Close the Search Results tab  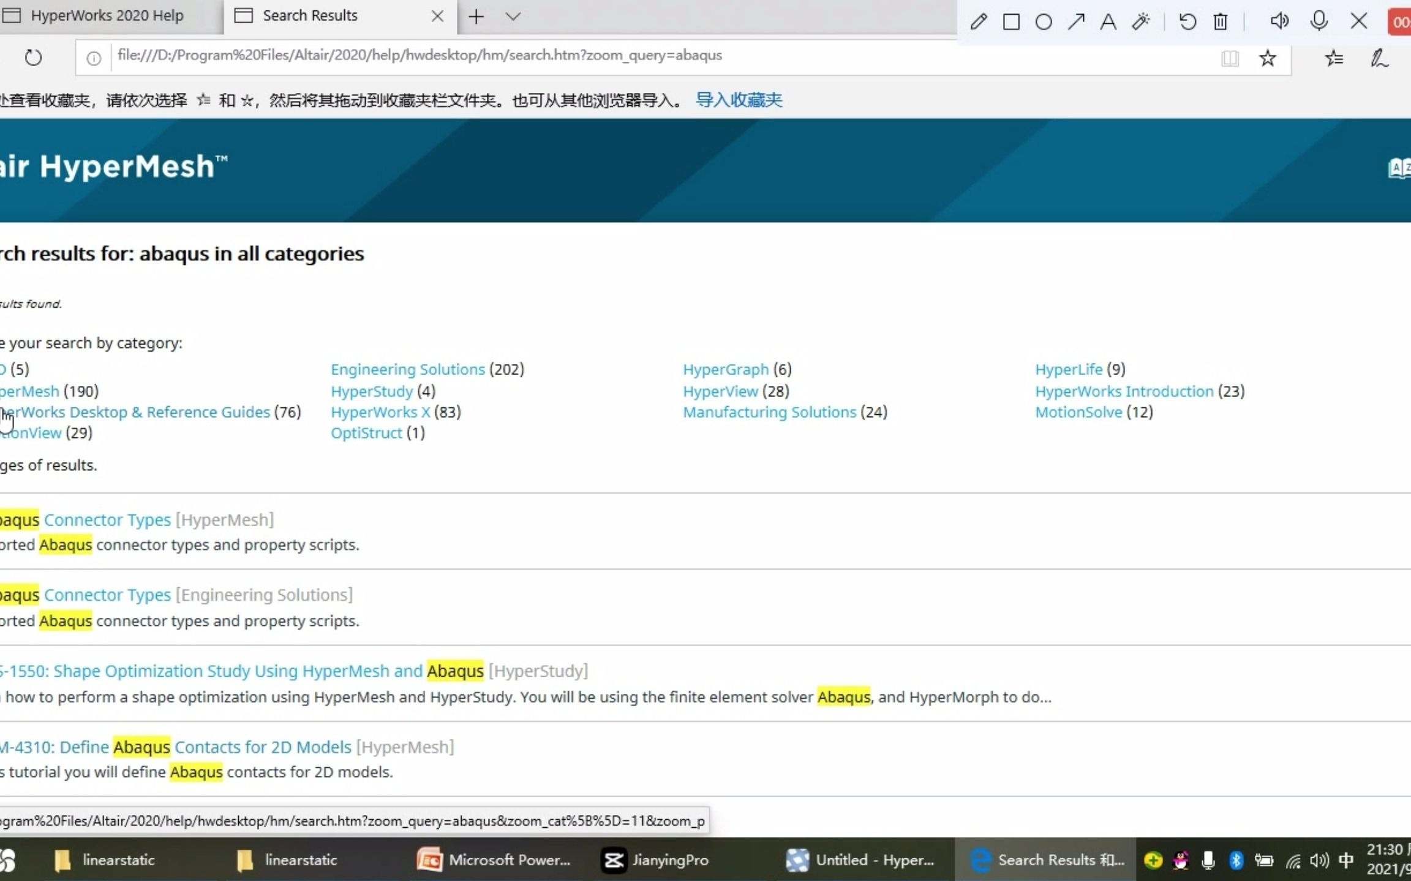click(x=437, y=17)
